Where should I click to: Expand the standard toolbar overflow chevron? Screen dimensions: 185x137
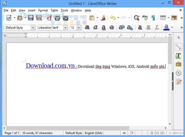click(182, 18)
